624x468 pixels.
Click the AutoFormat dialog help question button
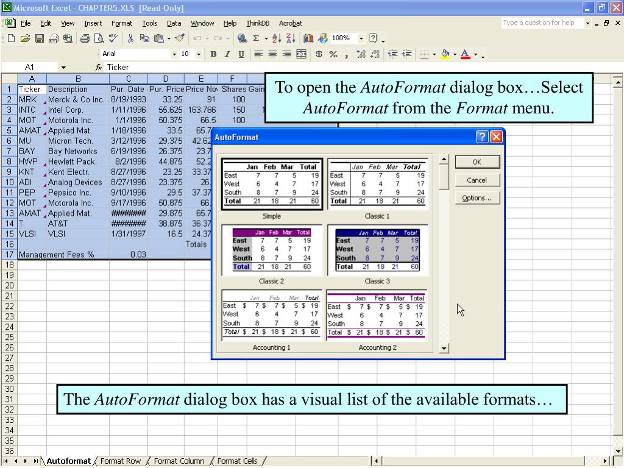[x=482, y=137]
